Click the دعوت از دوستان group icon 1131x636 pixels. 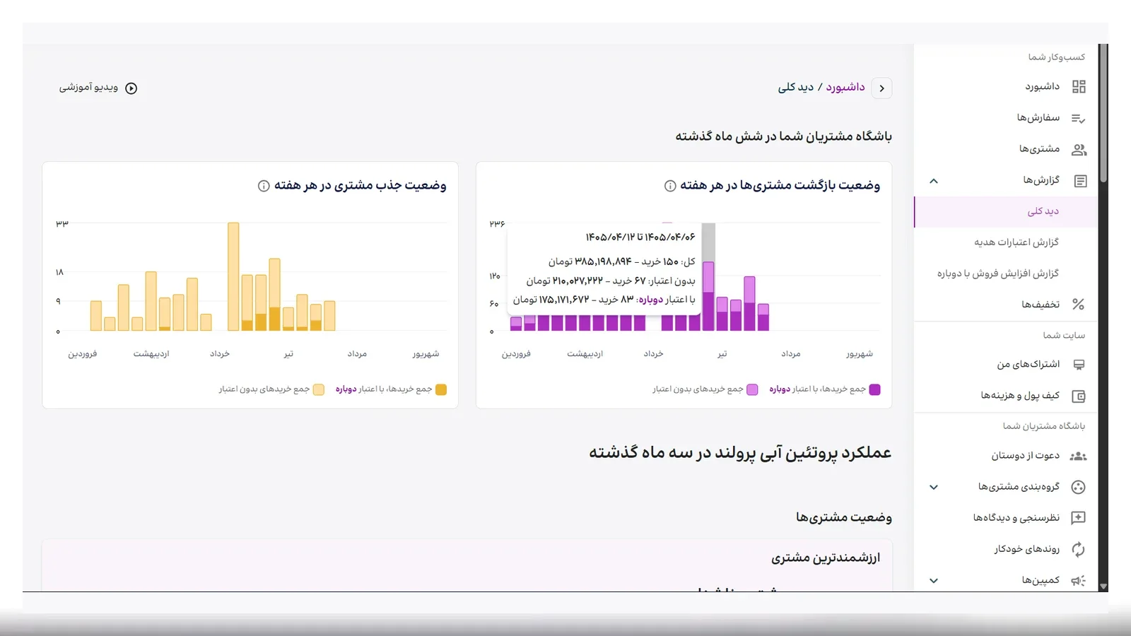(1078, 456)
